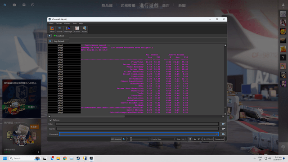Click the log vertical scrollbar up arrow
This screenshot has width=288, height=162.
[x=225, y=45]
